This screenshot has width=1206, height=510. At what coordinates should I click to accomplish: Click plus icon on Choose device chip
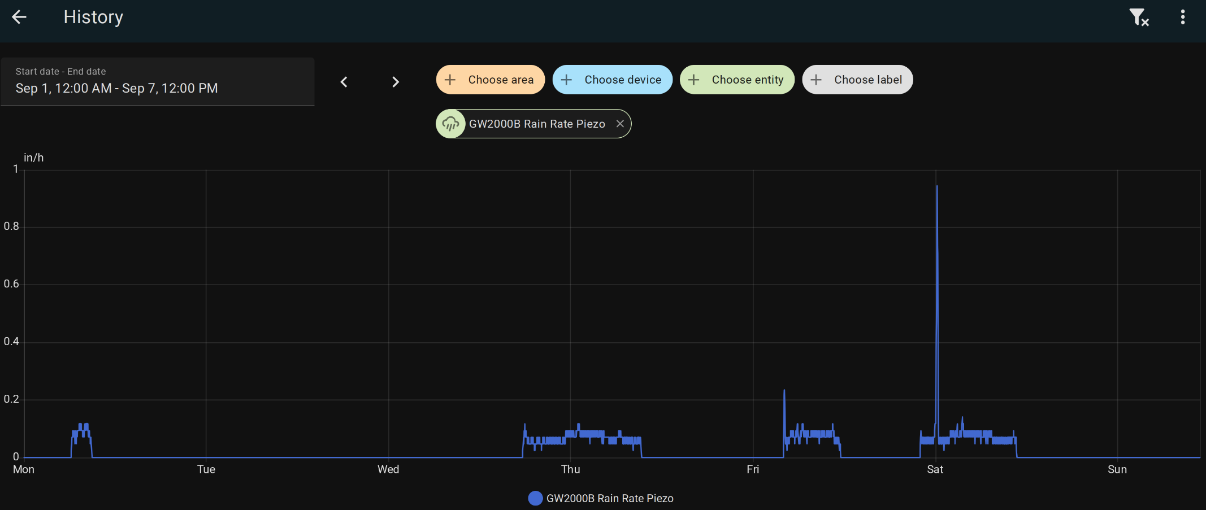pyautogui.click(x=566, y=80)
